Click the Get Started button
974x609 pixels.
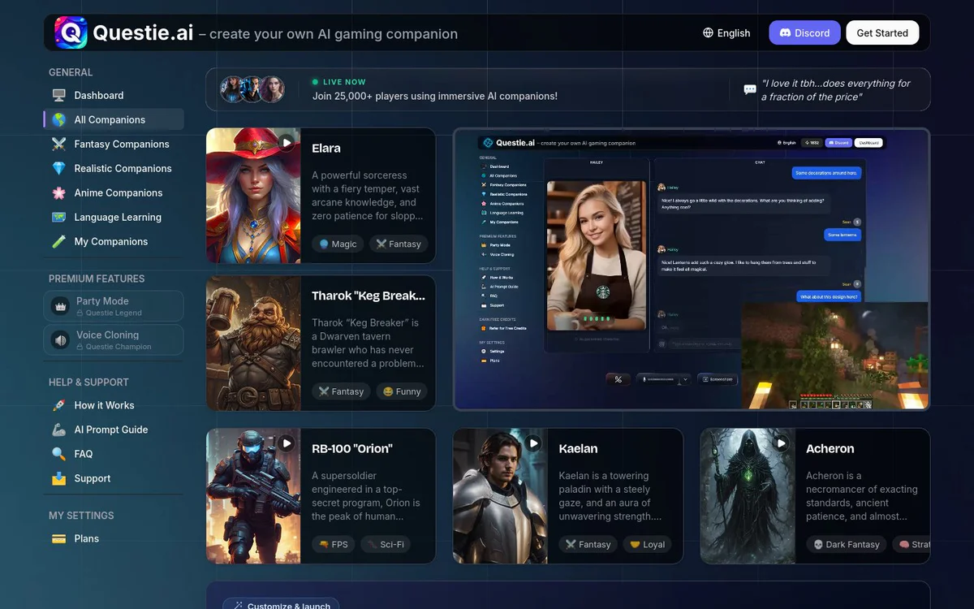pos(882,32)
